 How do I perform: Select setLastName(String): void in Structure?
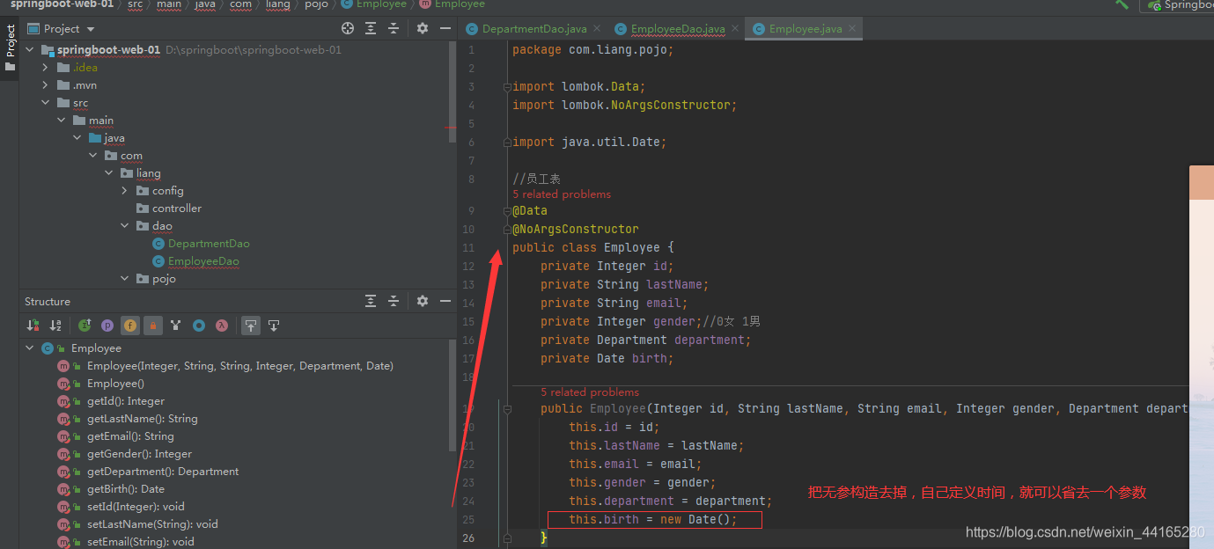151,524
